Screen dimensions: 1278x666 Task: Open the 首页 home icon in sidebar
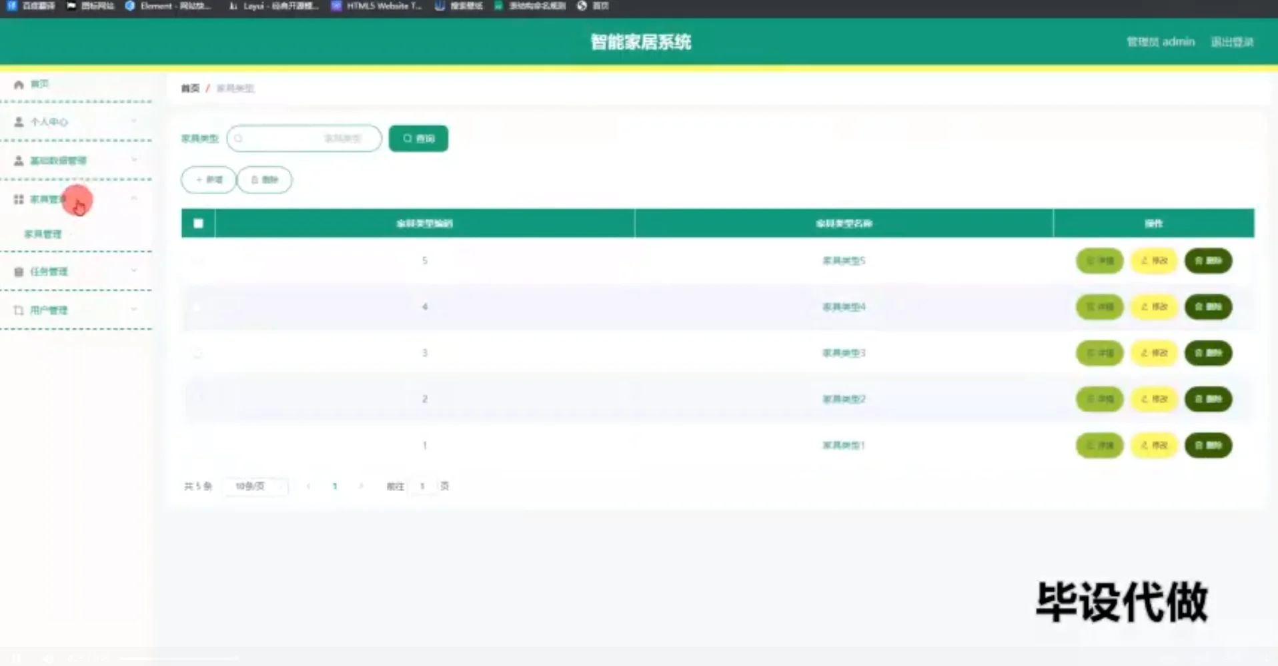click(x=18, y=84)
